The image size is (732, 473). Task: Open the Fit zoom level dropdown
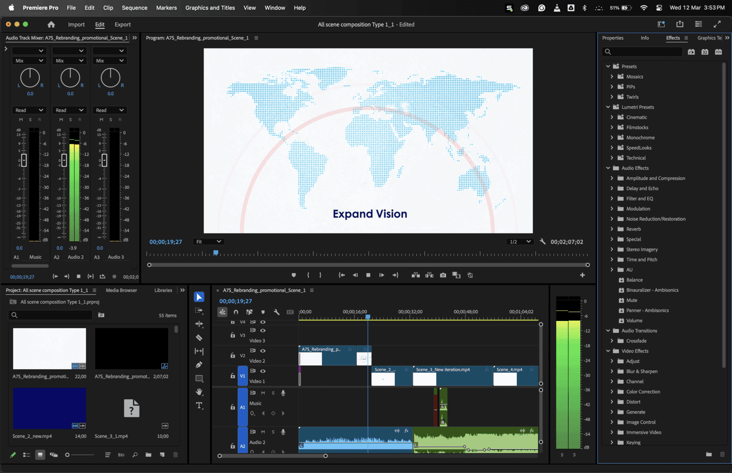tap(208, 242)
